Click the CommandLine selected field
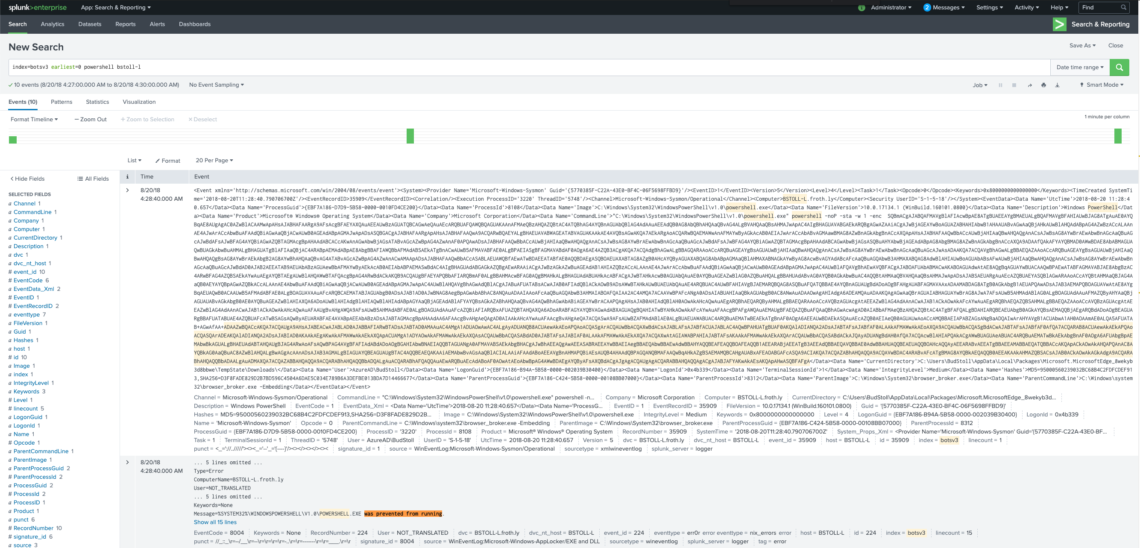Screen dimensions: 1140x548 (x=32, y=212)
